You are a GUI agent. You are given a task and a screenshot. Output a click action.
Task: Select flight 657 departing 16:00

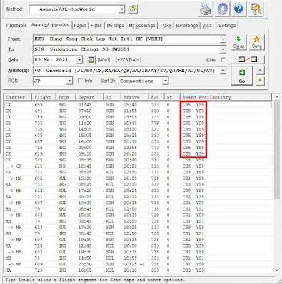point(138,141)
